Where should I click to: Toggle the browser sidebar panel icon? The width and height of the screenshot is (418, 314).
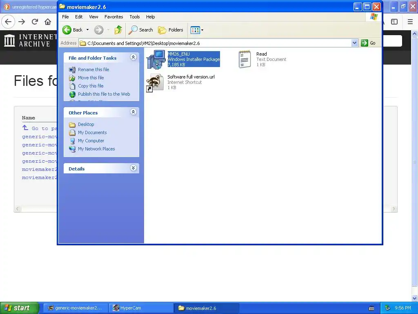[394, 22]
